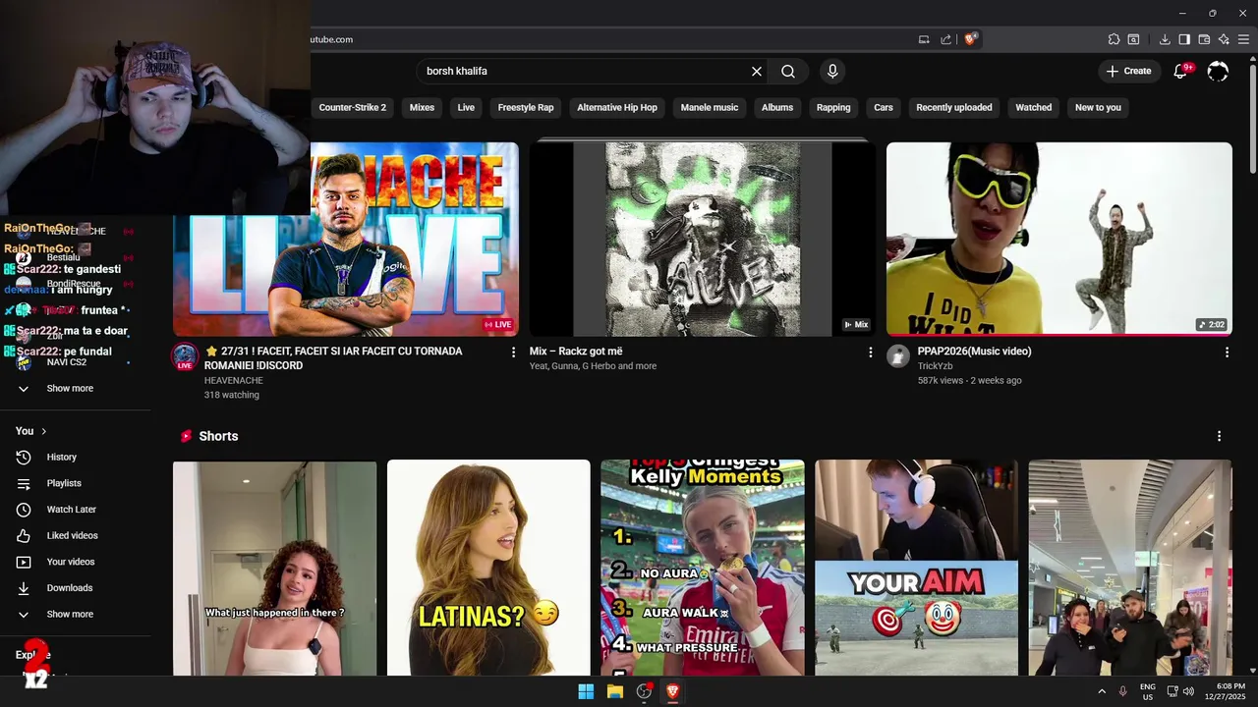Click the Create button
This screenshot has height=707, width=1258.
pos(1128,71)
